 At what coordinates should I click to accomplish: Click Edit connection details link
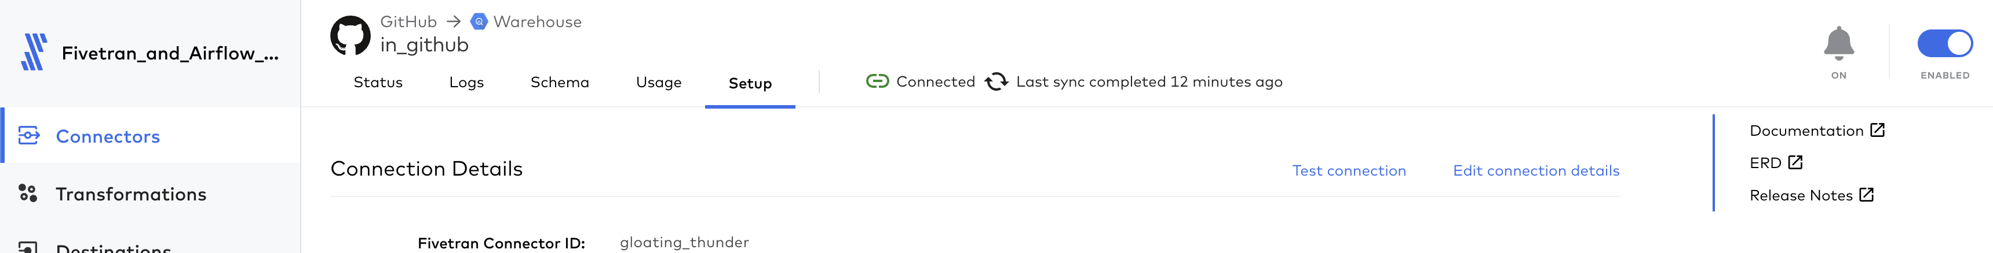(x=1536, y=170)
